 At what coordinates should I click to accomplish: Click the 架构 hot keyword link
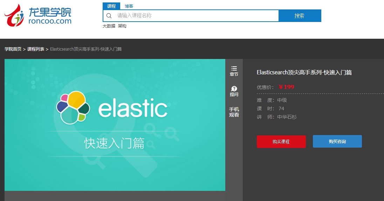[122, 26]
